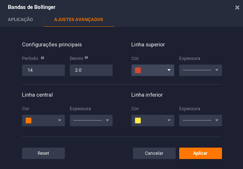The width and height of the screenshot is (243, 169).
Task: Open the Linha central Espessura dropdown
Action: click(x=91, y=121)
